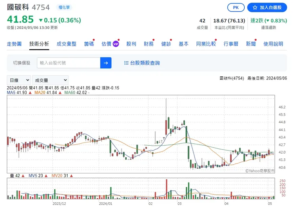Click the 46.2 price axis label

click(282, 107)
